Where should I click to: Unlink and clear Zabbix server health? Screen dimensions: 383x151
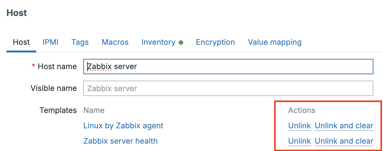click(x=344, y=141)
